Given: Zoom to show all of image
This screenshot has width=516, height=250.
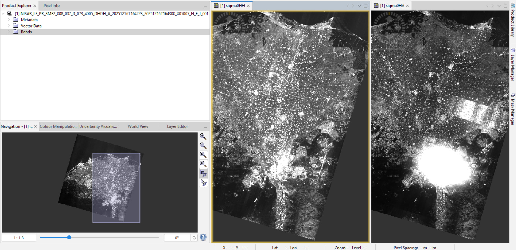Looking at the screenshot, I should click(203, 164).
